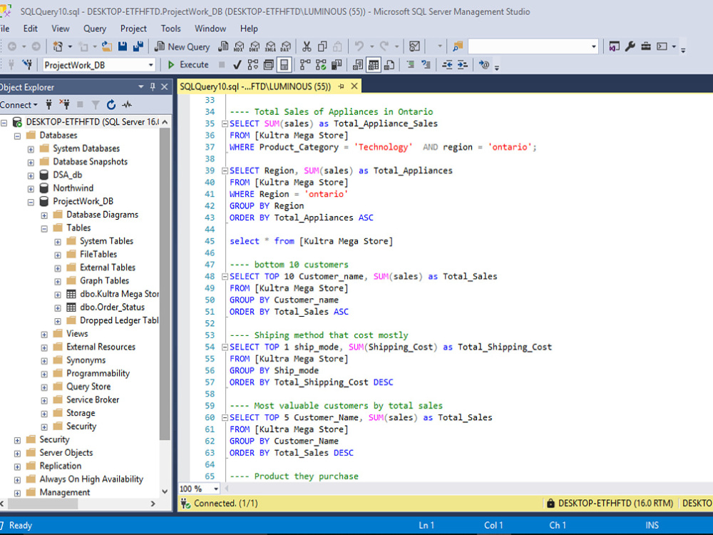Click the Database Engine Query icon

(x=223, y=46)
